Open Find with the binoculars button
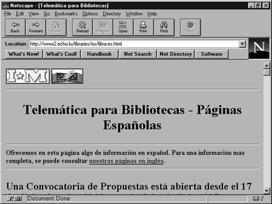Screen dimensions: 272x204 [164, 28]
